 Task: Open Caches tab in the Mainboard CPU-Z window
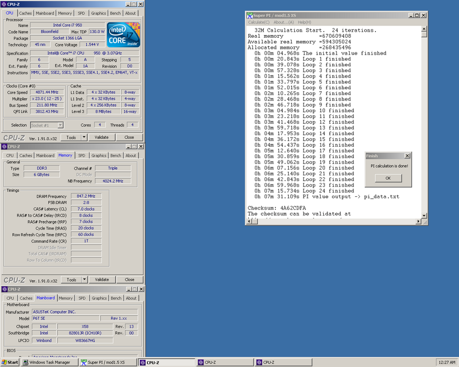click(x=26, y=298)
